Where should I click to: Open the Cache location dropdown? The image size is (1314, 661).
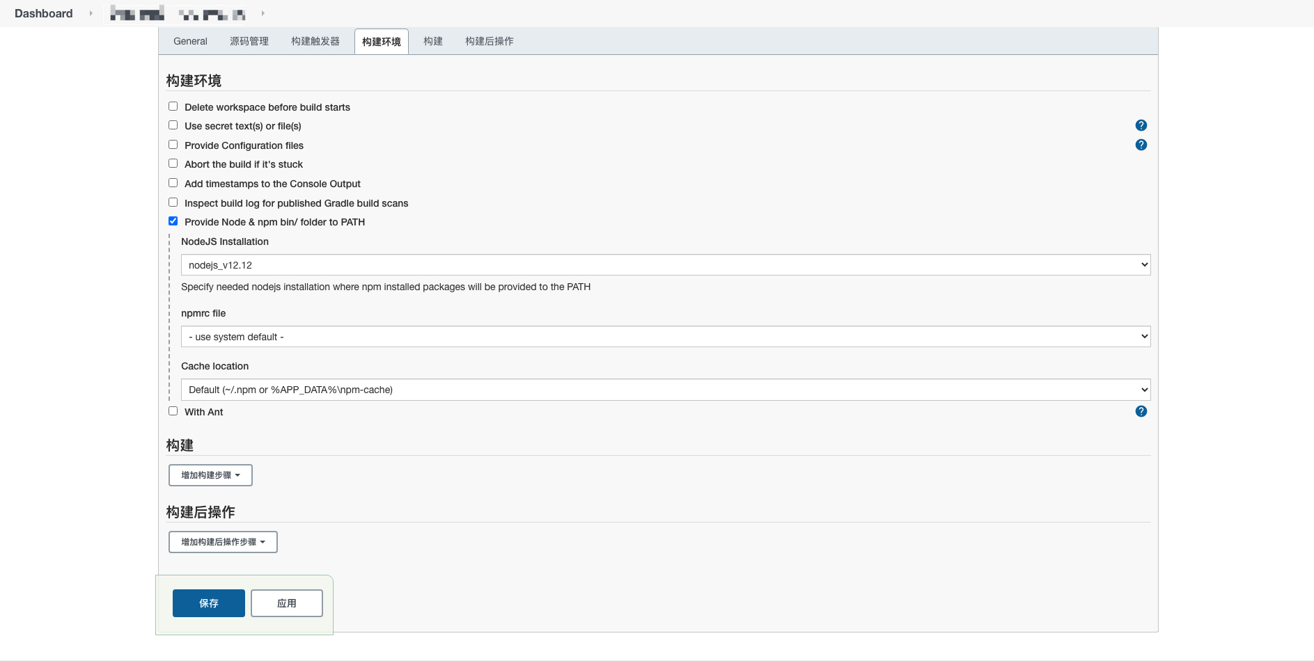665,390
